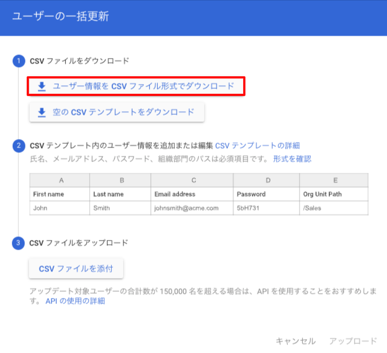
Task: Download user info as CSV file button
Action: point(136,86)
